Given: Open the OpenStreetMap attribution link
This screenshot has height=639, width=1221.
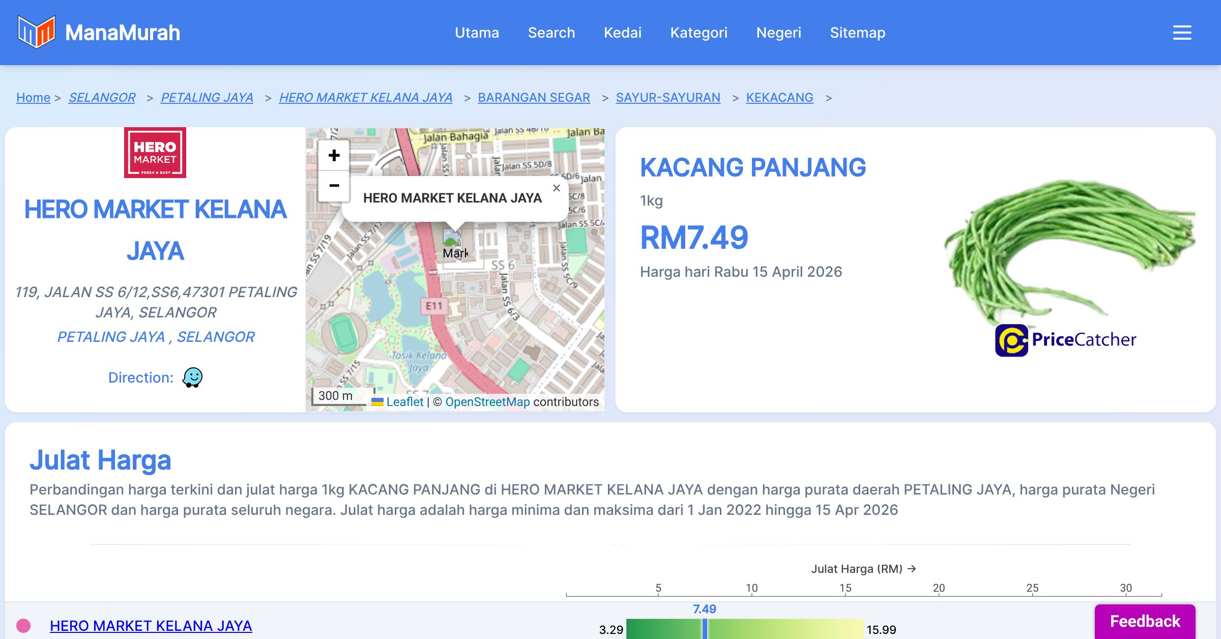Looking at the screenshot, I should (487, 402).
